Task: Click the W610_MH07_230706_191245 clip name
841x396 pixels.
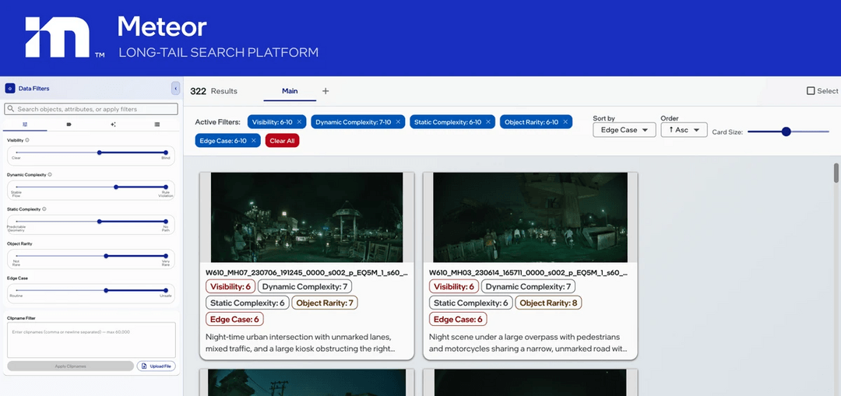Action: point(306,273)
